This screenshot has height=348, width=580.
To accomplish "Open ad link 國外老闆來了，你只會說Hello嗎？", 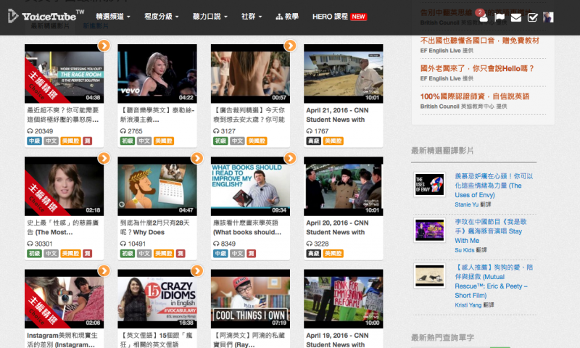I will 477,68.
